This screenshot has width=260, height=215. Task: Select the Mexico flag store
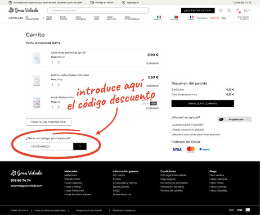pyautogui.click(x=159, y=17)
